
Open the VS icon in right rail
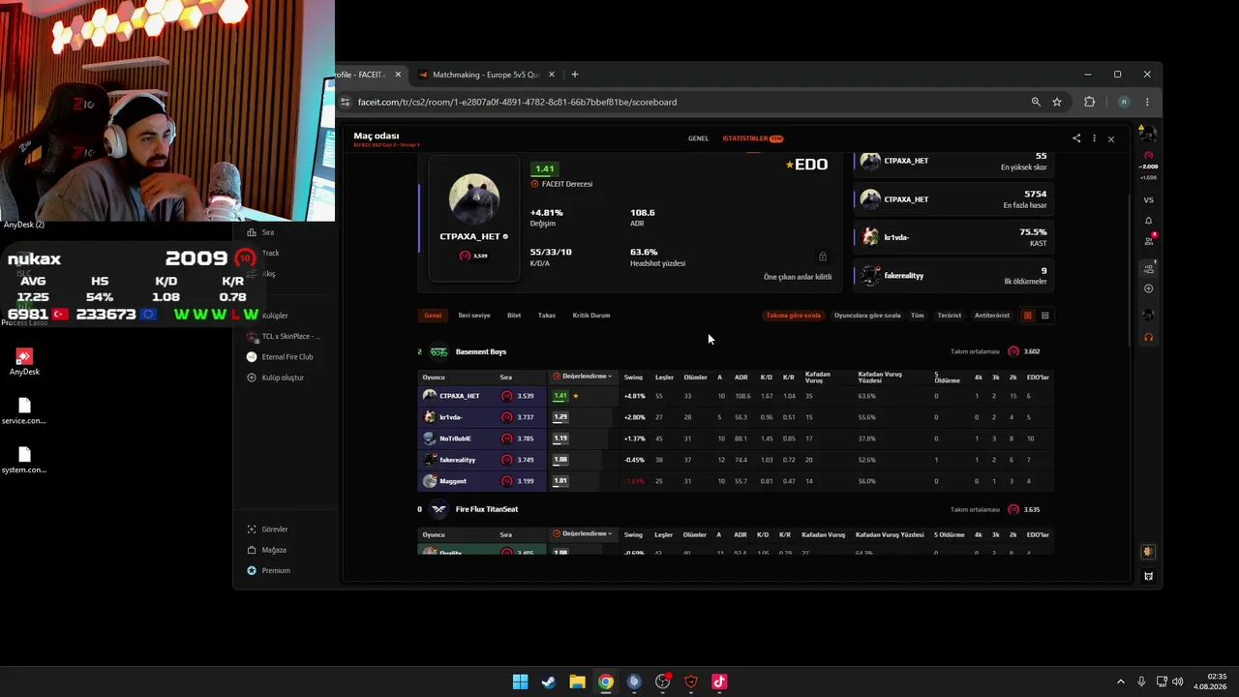[1149, 200]
